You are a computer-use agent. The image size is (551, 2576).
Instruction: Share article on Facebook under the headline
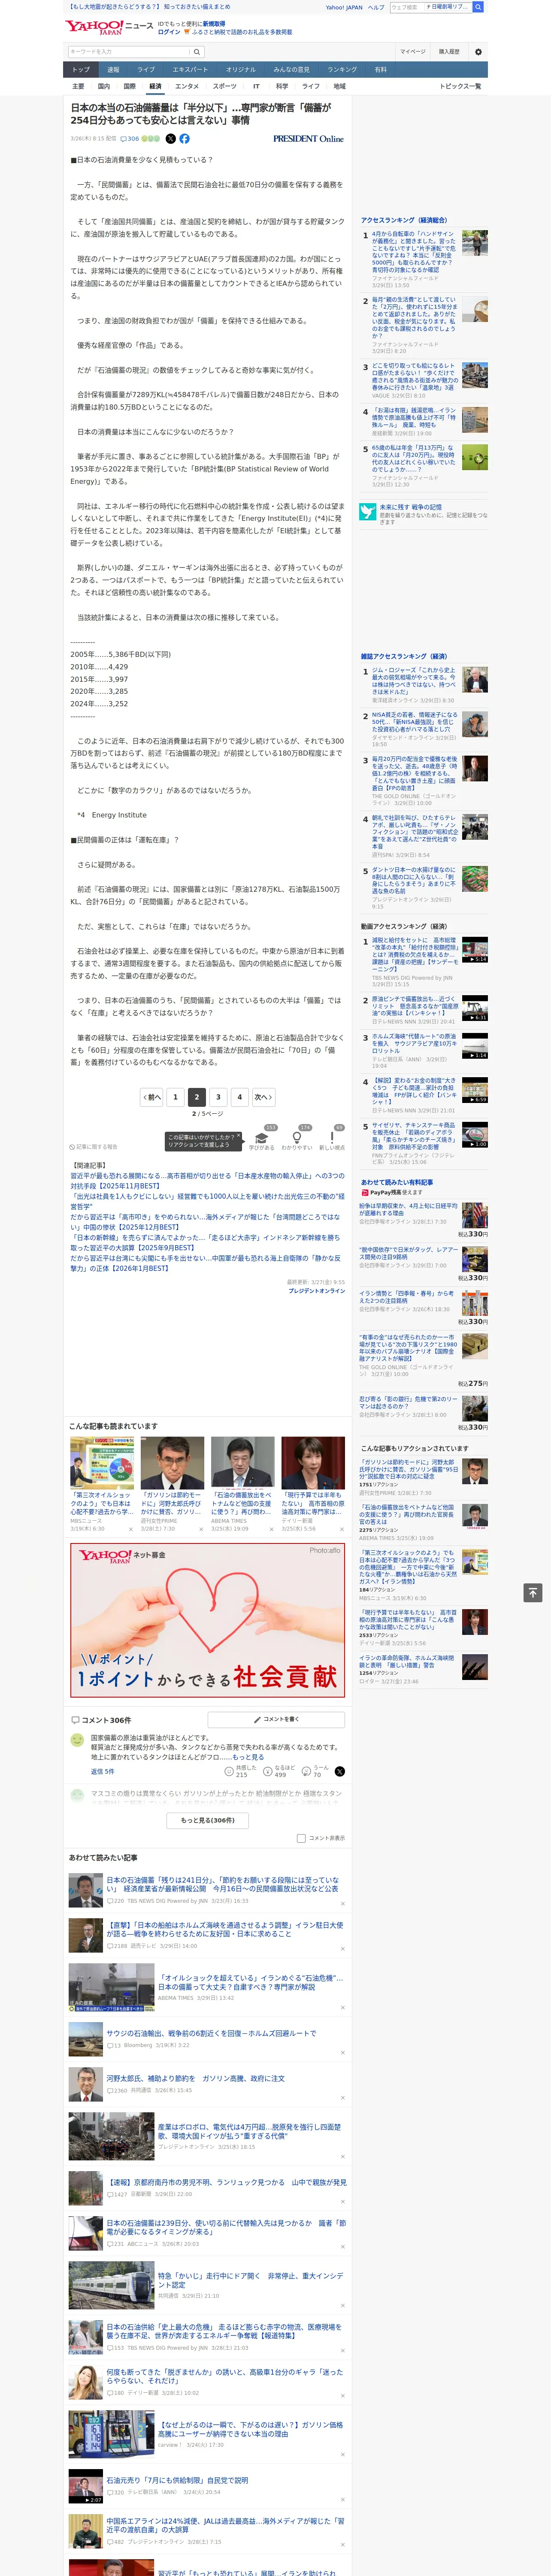[184, 139]
